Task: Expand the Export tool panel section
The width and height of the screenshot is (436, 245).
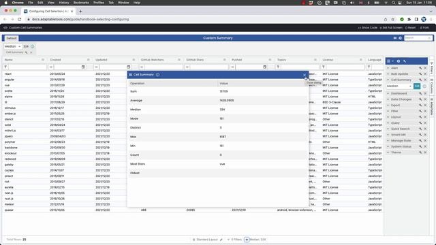Action: pos(388,105)
